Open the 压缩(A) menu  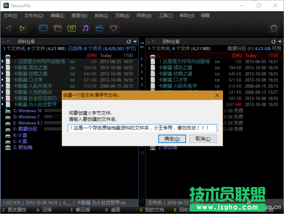pos(121,16)
